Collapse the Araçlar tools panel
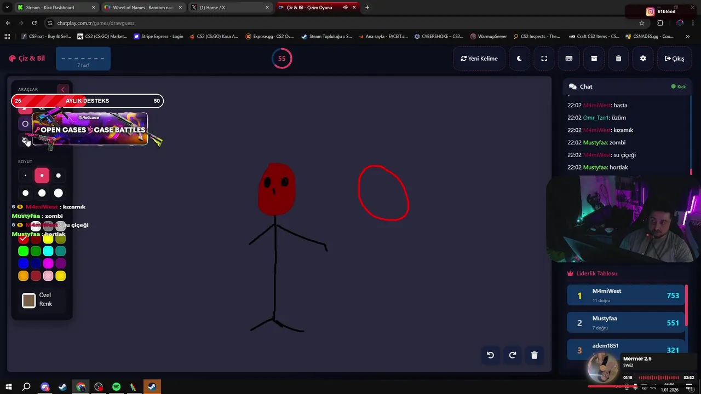701x394 pixels. 62,89
